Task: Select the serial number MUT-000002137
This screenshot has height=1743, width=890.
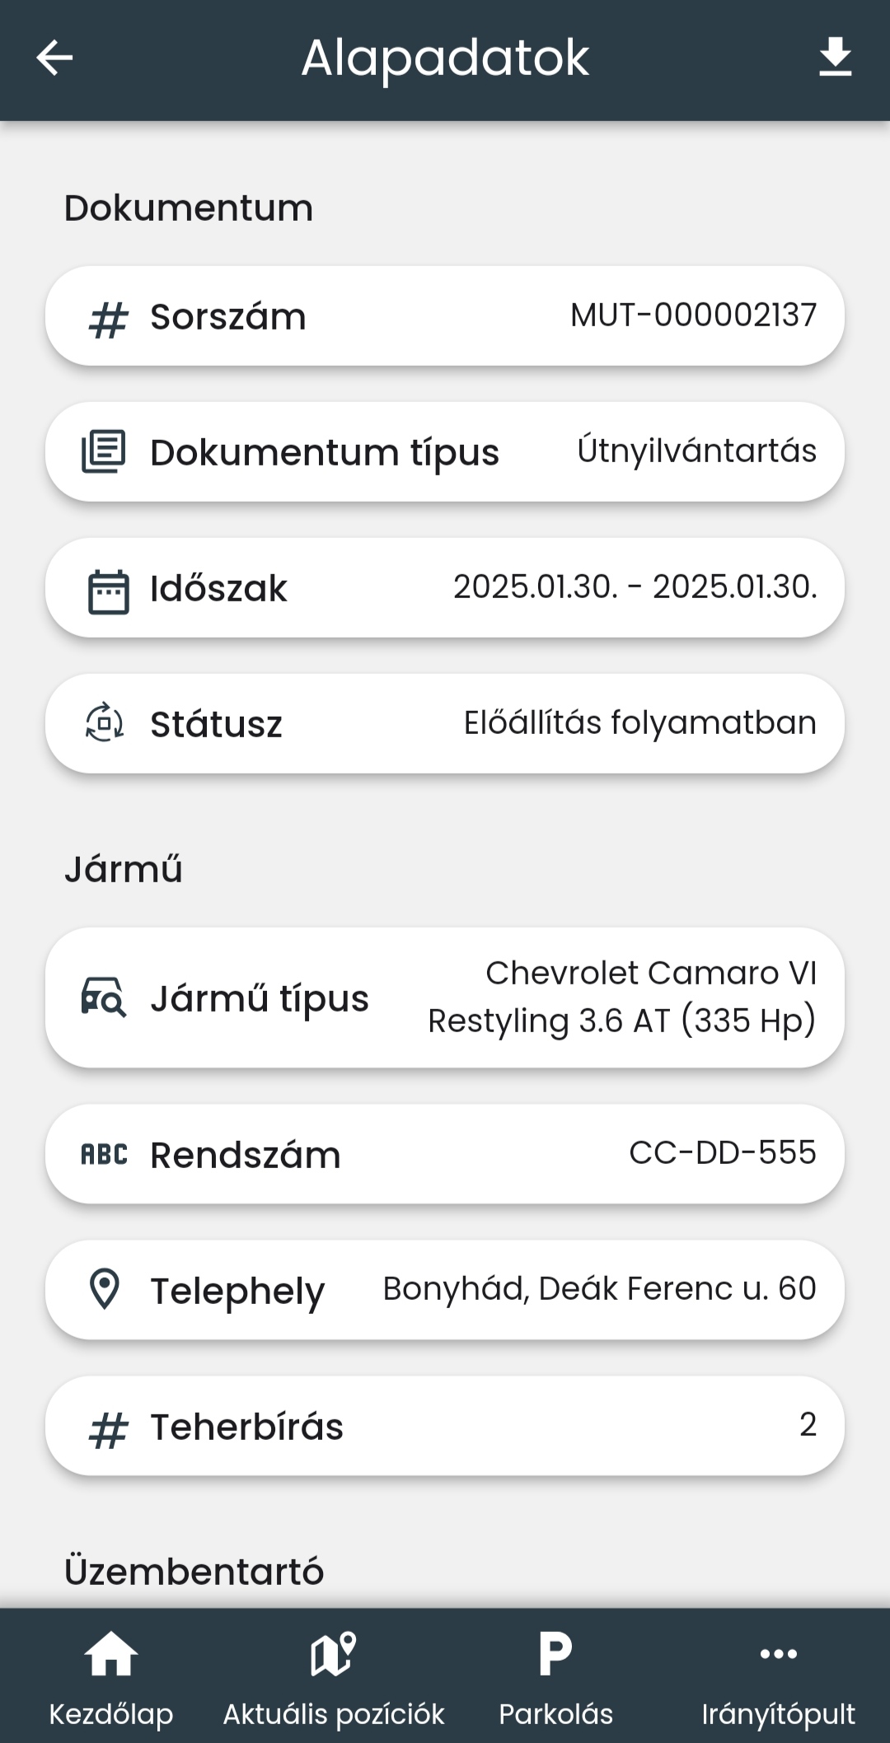Action: pos(693,315)
